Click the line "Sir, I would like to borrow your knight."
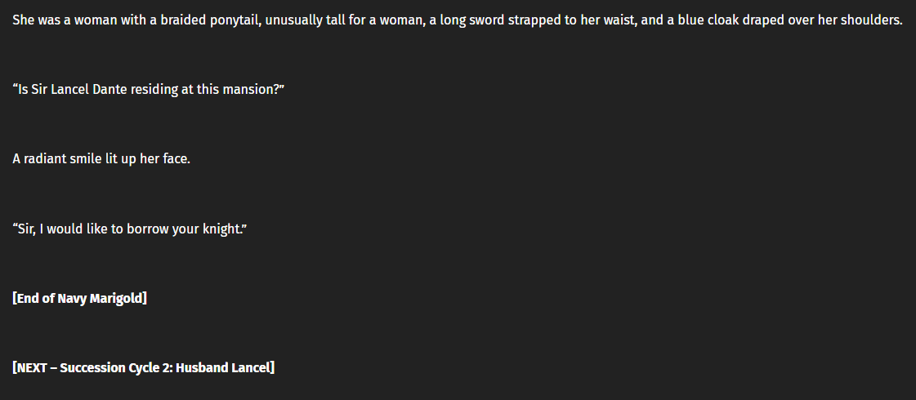The image size is (916, 400). point(130,229)
